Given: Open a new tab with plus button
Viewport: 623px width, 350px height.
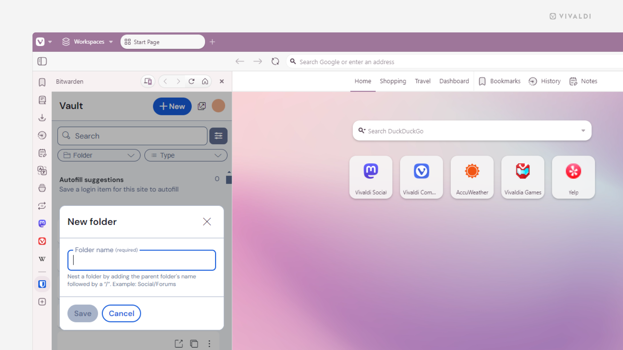Looking at the screenshot, I should click(x=213, y=42).
